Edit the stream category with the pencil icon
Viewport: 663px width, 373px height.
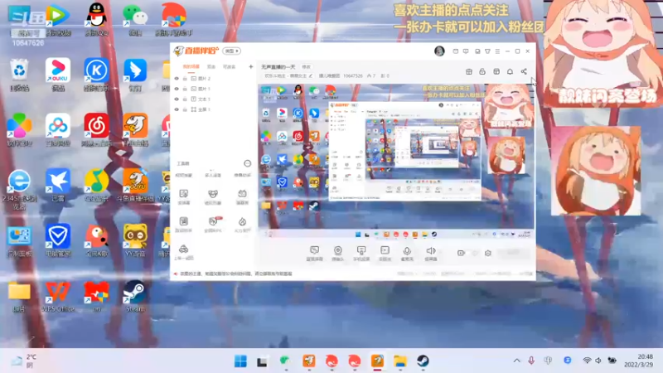coord(311,75)
